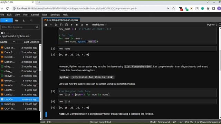The image size is (221, 124).
Task: Select the Introdu... notebook file
Action: [x=19, y=85]
